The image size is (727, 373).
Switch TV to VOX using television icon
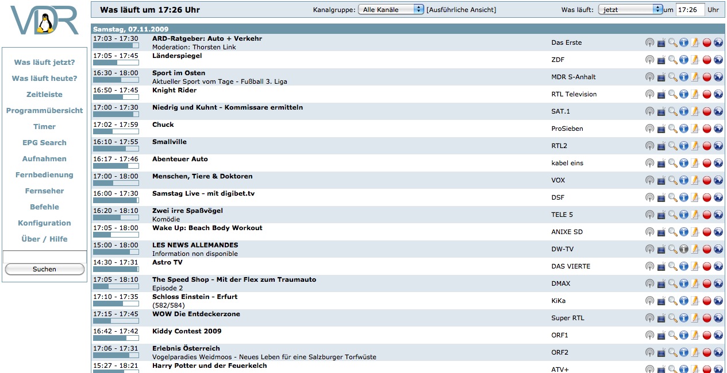coord(661,180)
